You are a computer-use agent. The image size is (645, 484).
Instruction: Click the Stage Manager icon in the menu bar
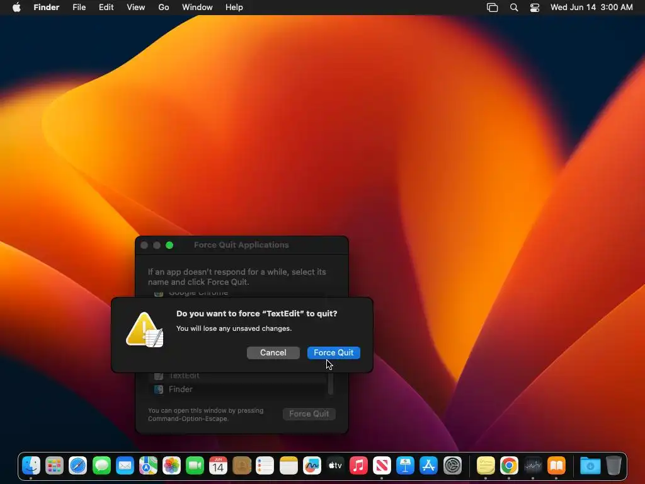(492, 8)
